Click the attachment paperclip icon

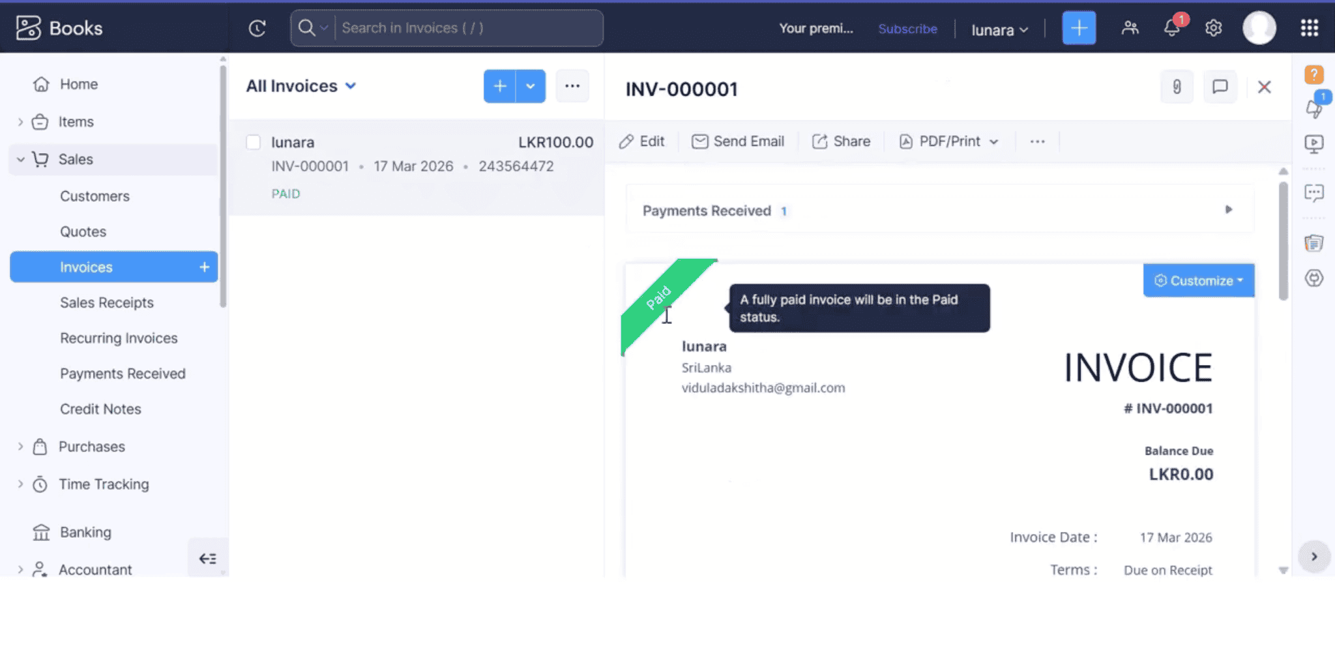(1177, 87)
